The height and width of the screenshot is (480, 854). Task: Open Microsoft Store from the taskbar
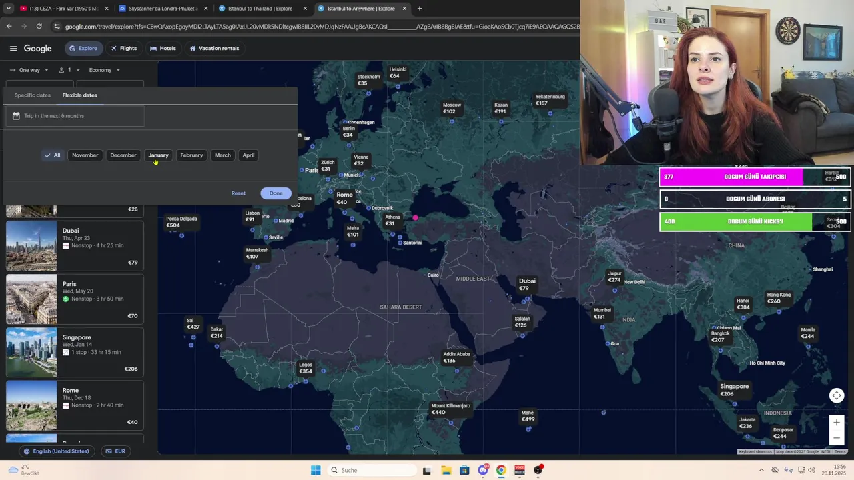pyautogui.click(x=464, y=470)
